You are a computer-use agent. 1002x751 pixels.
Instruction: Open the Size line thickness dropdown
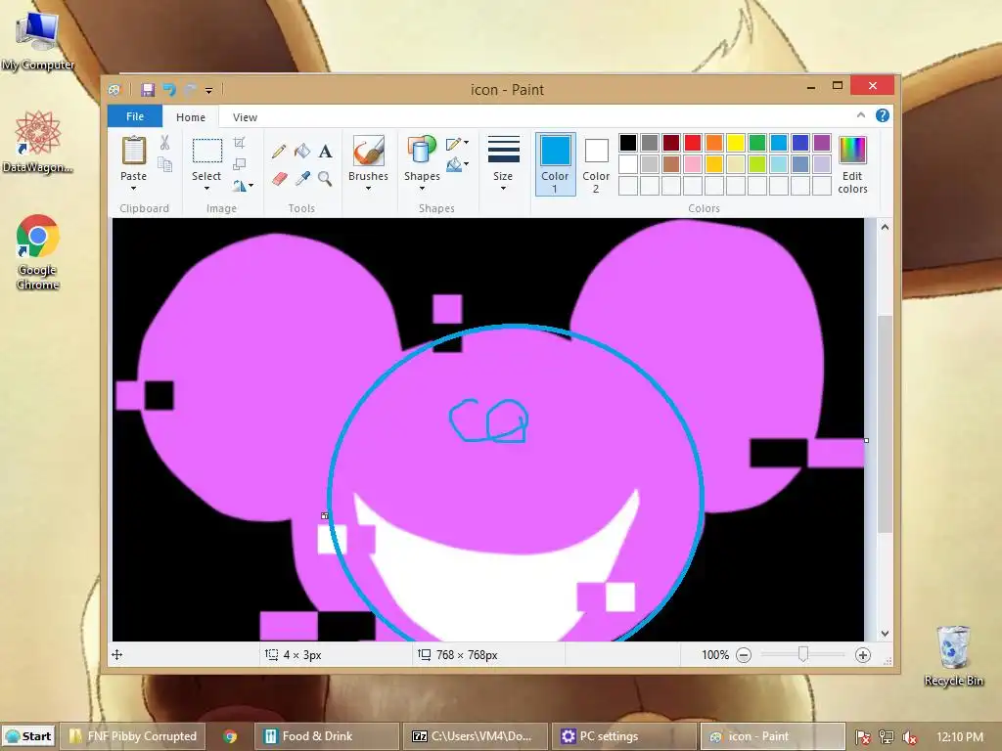[503, 163]
